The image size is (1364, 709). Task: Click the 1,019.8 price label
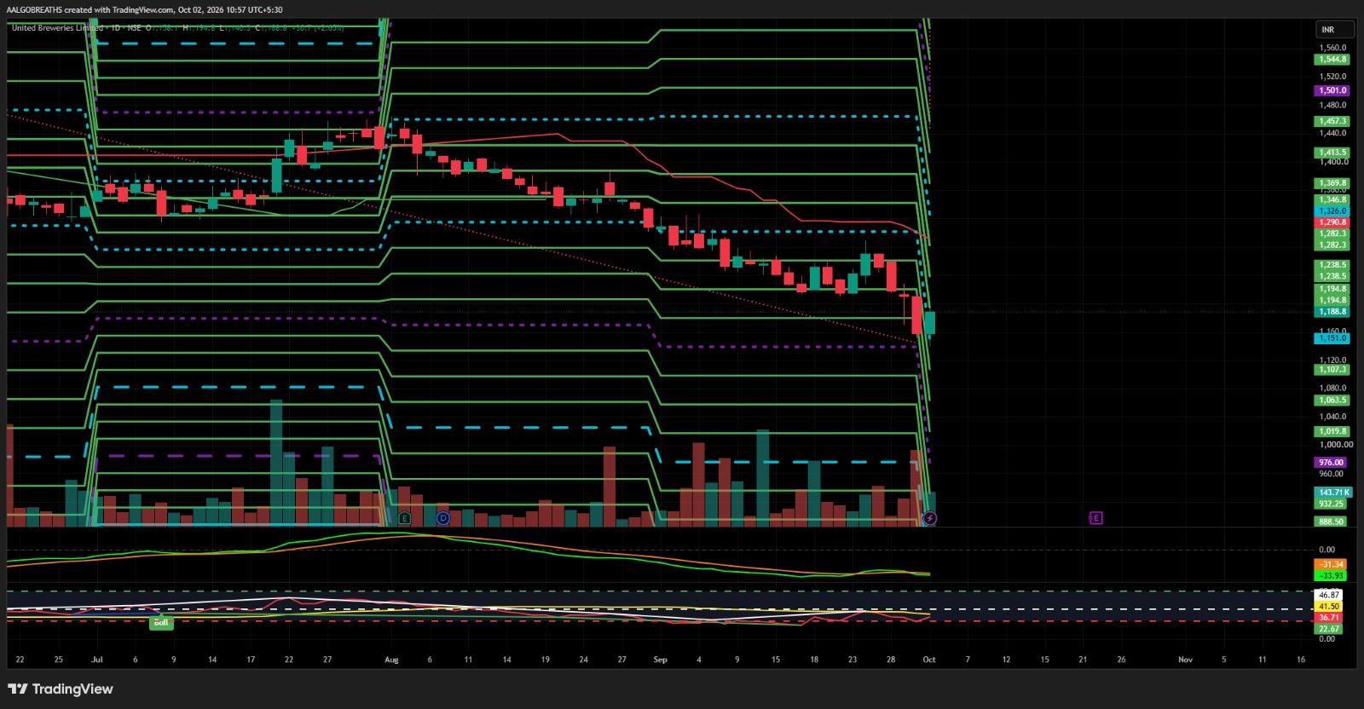[x=1332, y=432]
